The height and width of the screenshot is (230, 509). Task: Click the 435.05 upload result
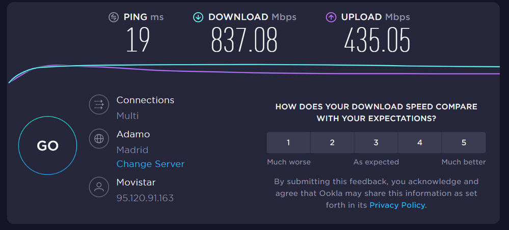pyautogui.click(x=377, y=41)
